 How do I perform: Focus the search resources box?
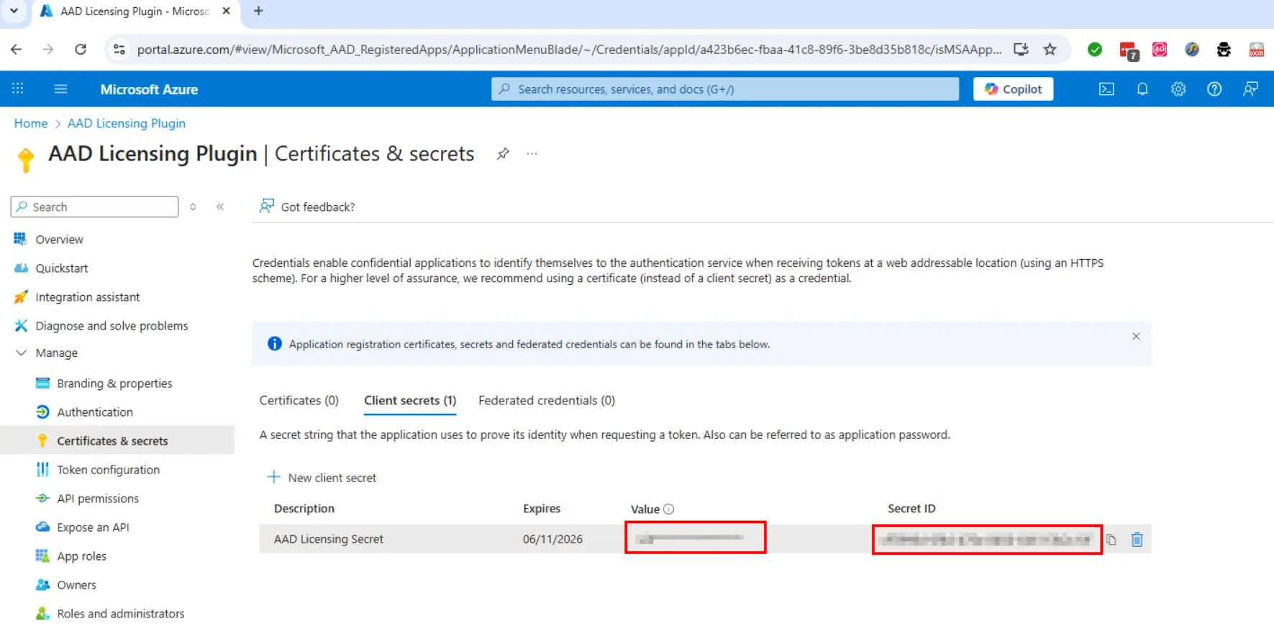724,89
